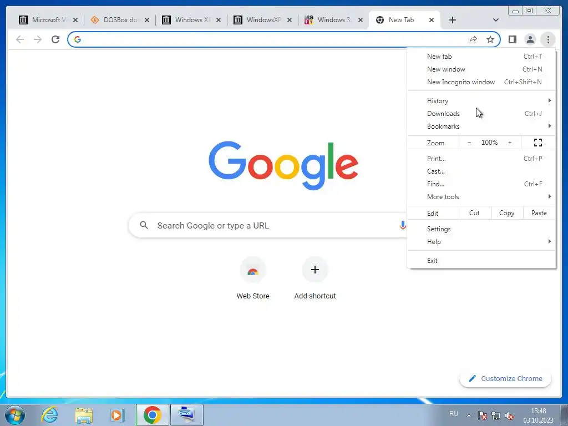Click the three-dot Chrome menu button

tap(548, 39)
